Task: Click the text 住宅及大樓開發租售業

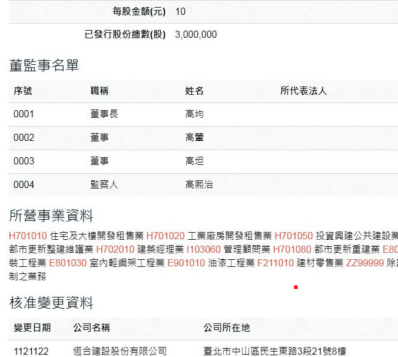Action: [x=97, y=236]
